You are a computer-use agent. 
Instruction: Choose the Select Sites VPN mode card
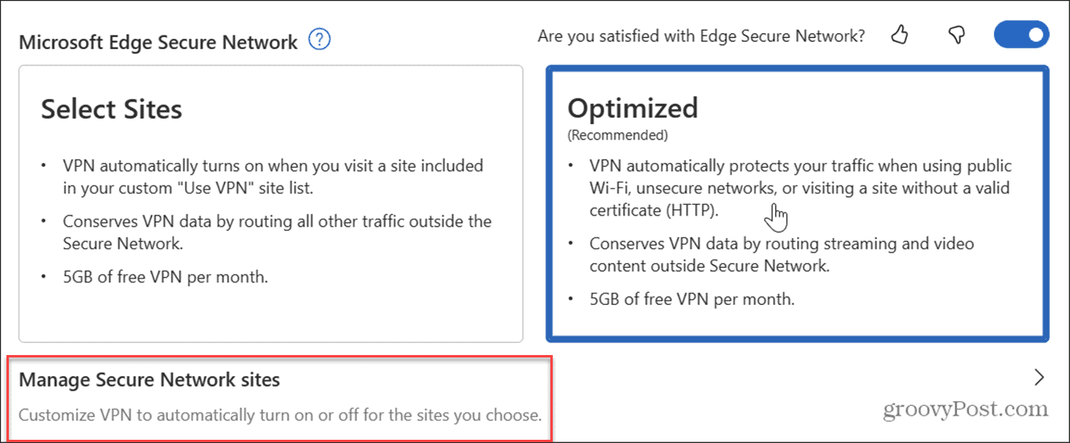271,203
